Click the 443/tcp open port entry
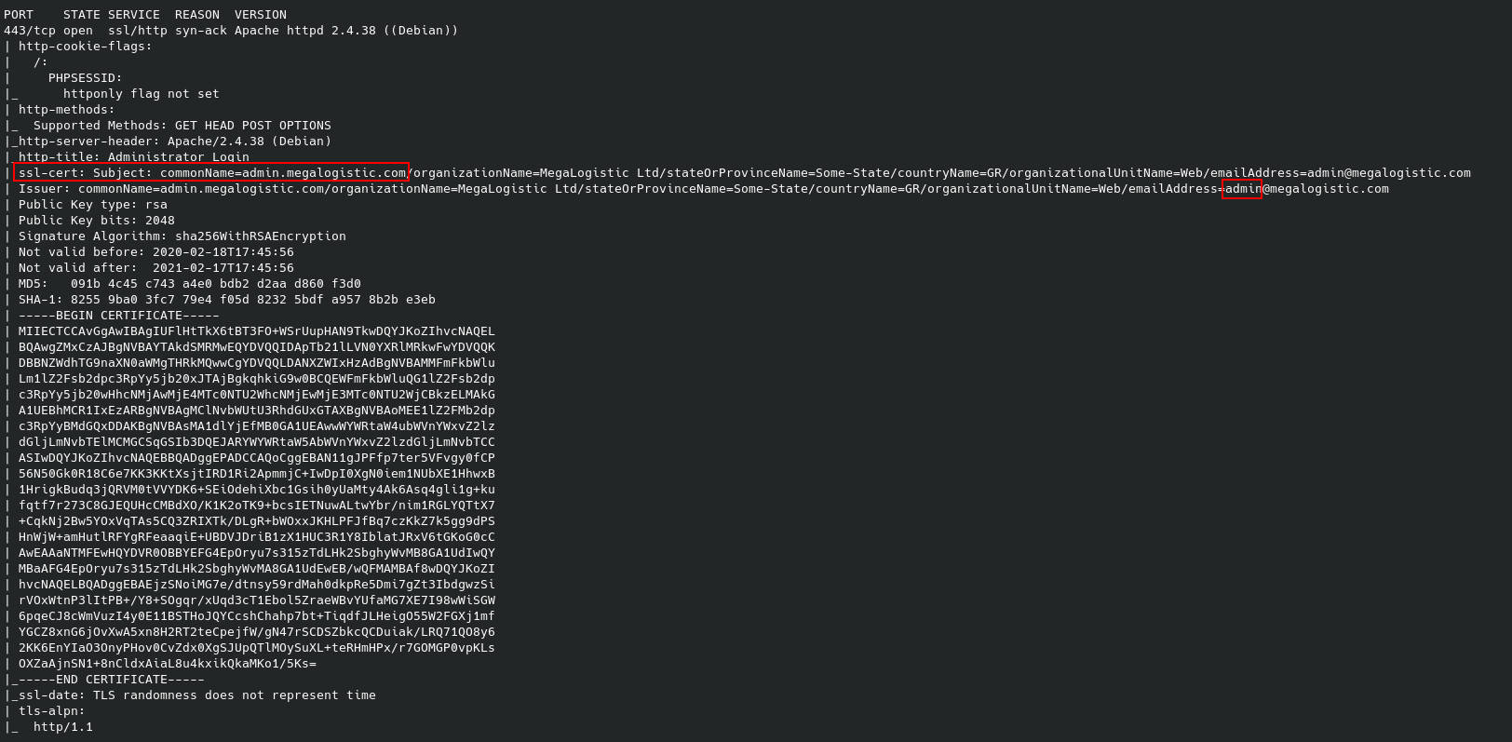Image resolution: width=1512 pixels, height=742 pixels. click(48, 30)
